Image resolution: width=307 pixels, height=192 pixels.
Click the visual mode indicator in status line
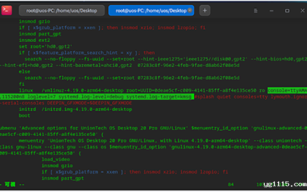(10, 184)
